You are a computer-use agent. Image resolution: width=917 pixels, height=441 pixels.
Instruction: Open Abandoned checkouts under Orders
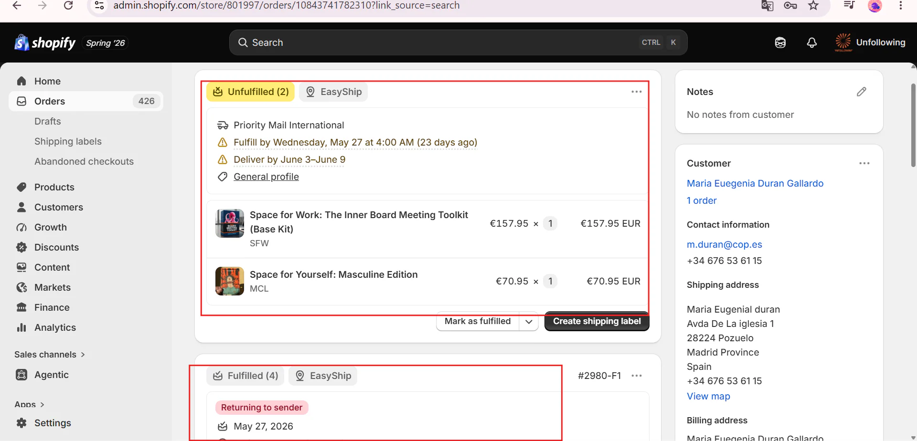tap(84, 161)
